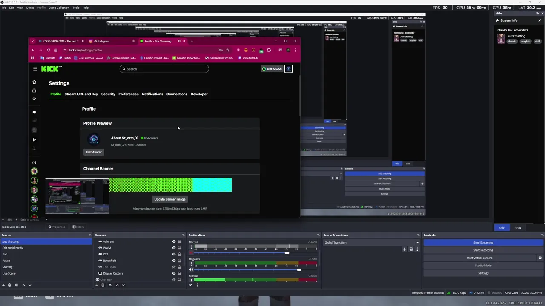Open the File menu in OBS
The image size is (545, 306).
click(3, 8)
